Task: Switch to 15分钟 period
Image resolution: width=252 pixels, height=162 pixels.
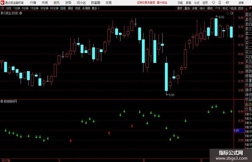Action: click(34, 8)
